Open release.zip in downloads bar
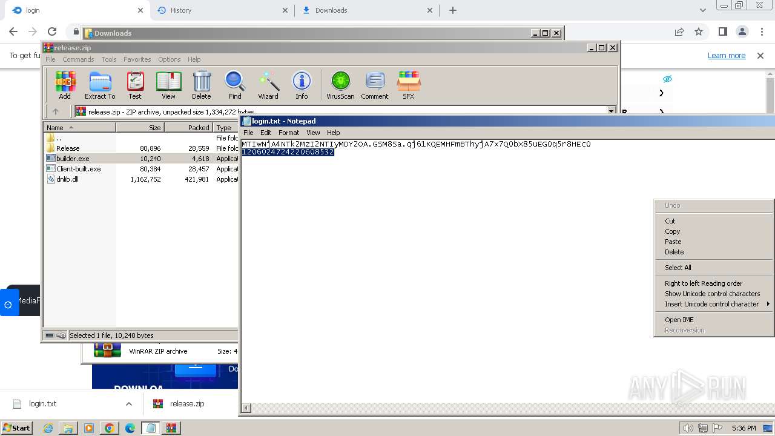The width and height of the screenshot is (775, 436). [187, 404]
